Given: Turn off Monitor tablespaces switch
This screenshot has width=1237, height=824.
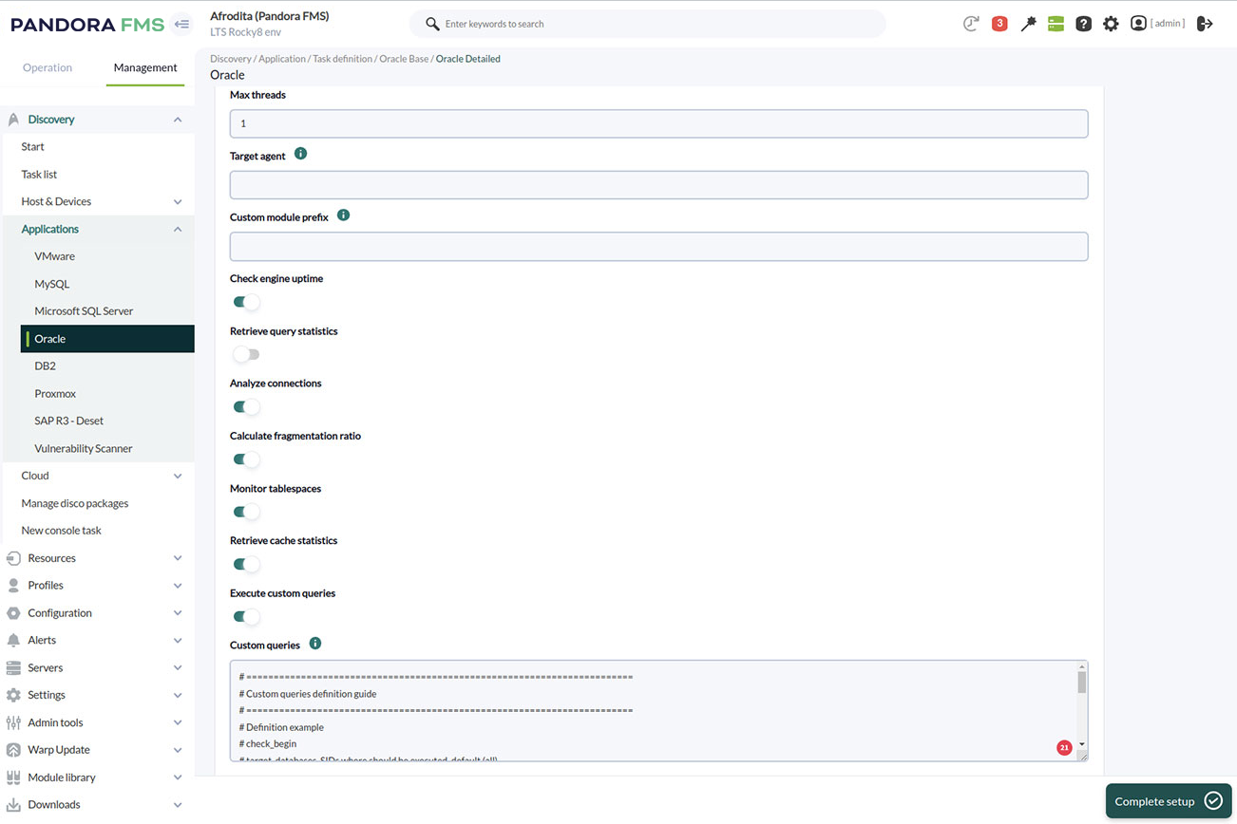Looking at the screenshot, I should (x=246, y=513).
